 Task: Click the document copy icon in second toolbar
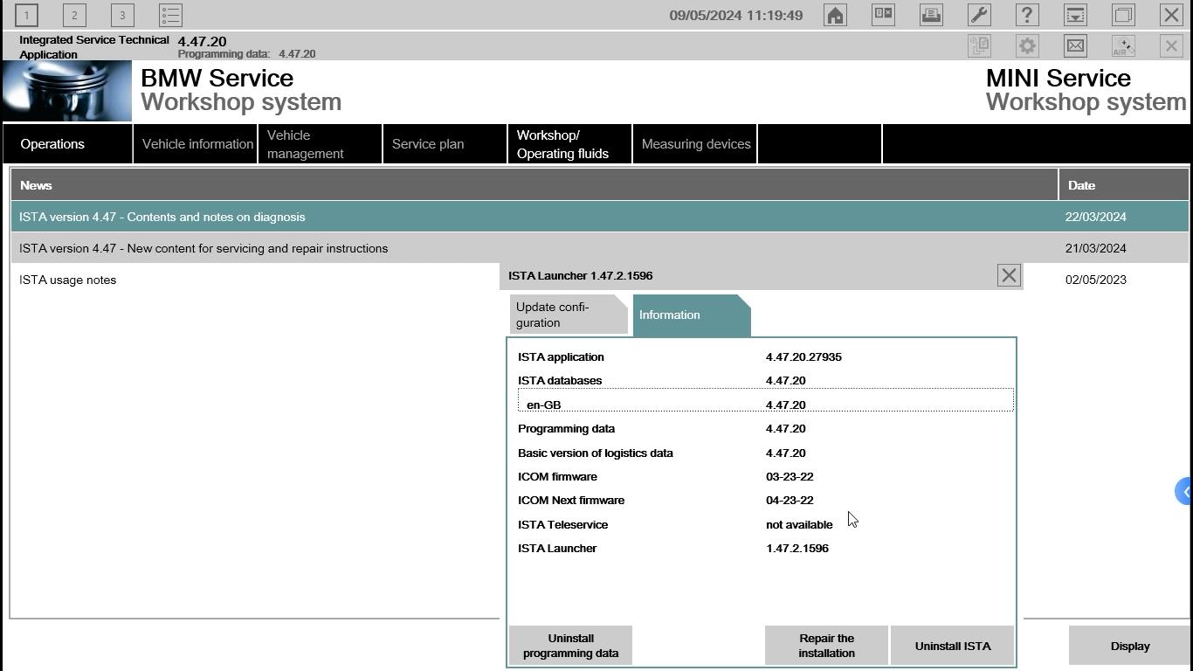[979, 45]
